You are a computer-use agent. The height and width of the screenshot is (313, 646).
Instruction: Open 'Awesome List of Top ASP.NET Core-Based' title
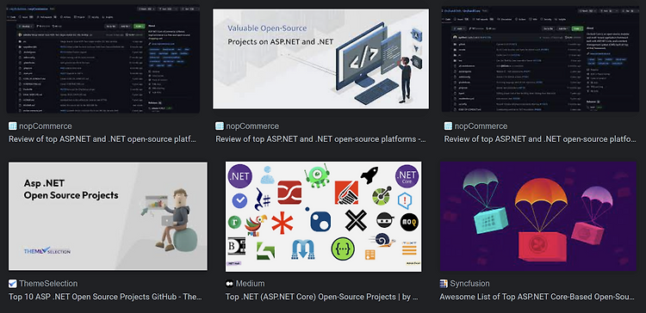click(x=537, y=297)
